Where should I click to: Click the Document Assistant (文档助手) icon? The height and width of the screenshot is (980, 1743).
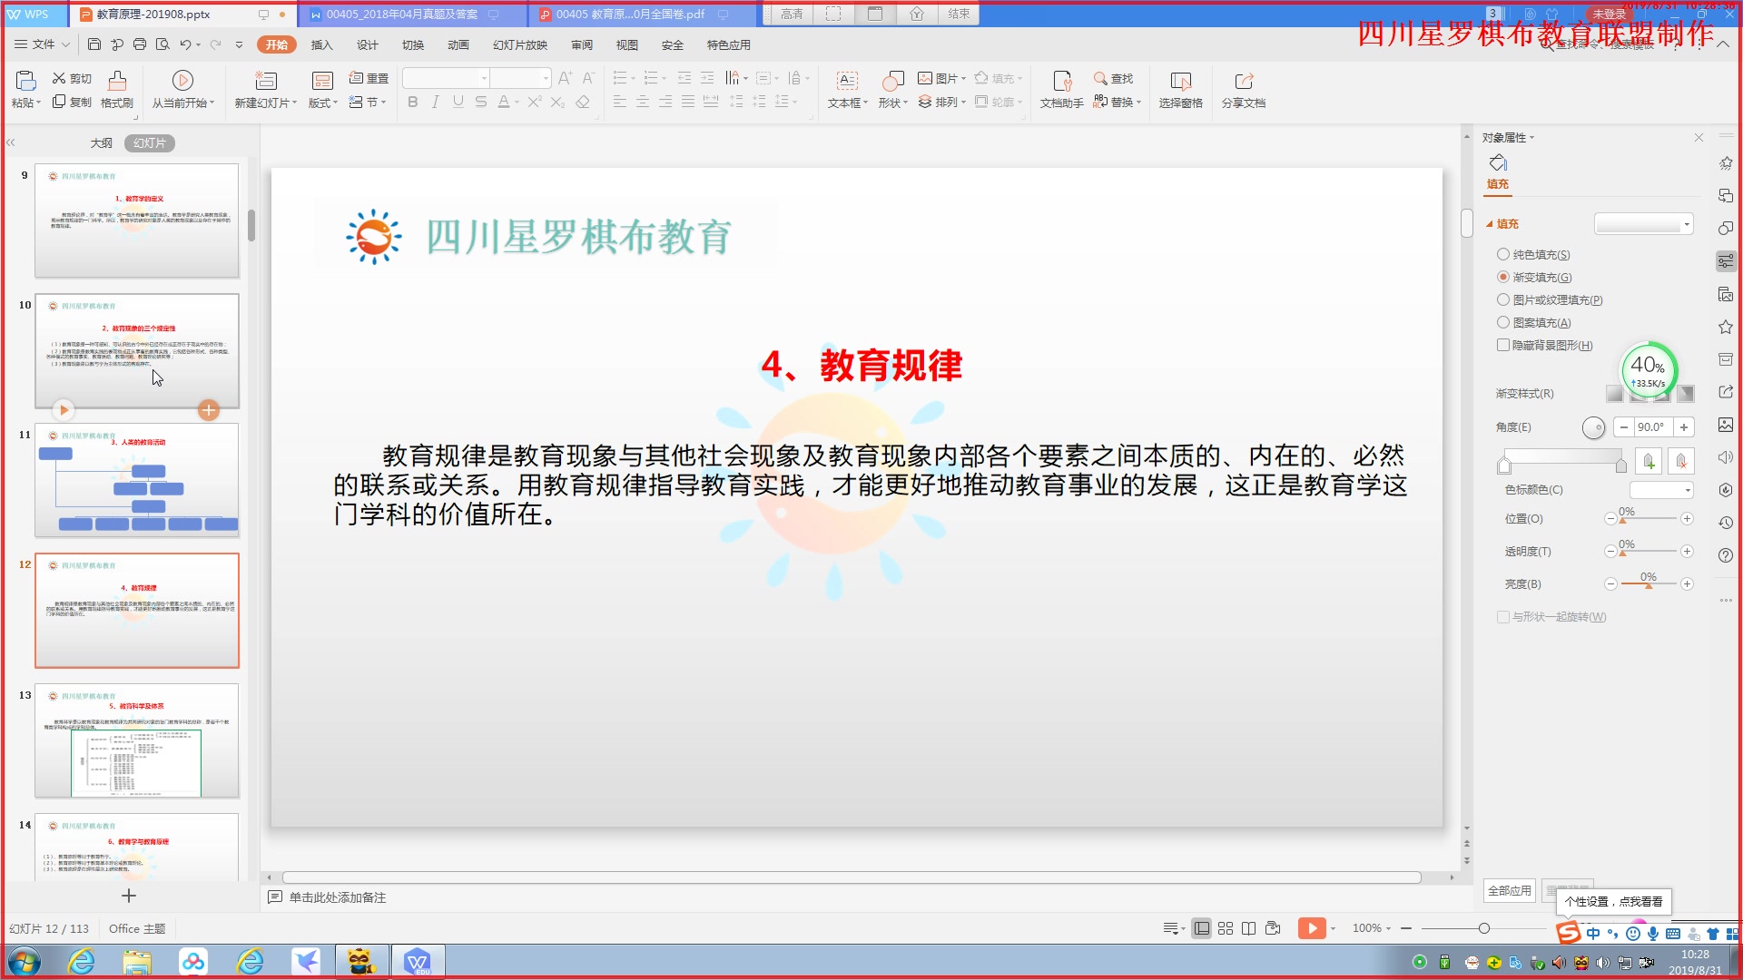[x=1062, y=81]
